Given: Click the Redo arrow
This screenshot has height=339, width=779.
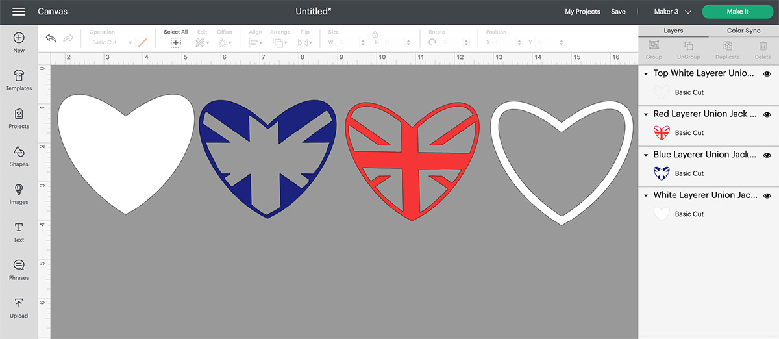Looking at the screenshot, I should tap(68, 38).
